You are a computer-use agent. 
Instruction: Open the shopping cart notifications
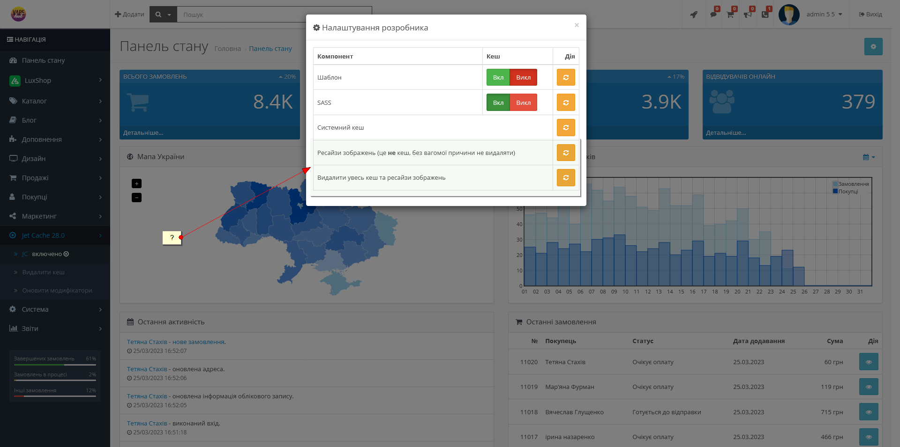(x=730, y=15)
